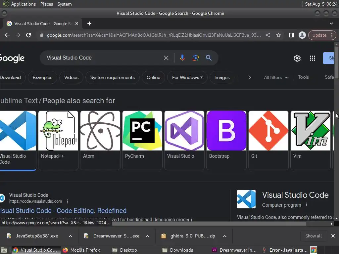
Task: Open more options for code.visualstudio.com result
Action: [x=68, y=201]
